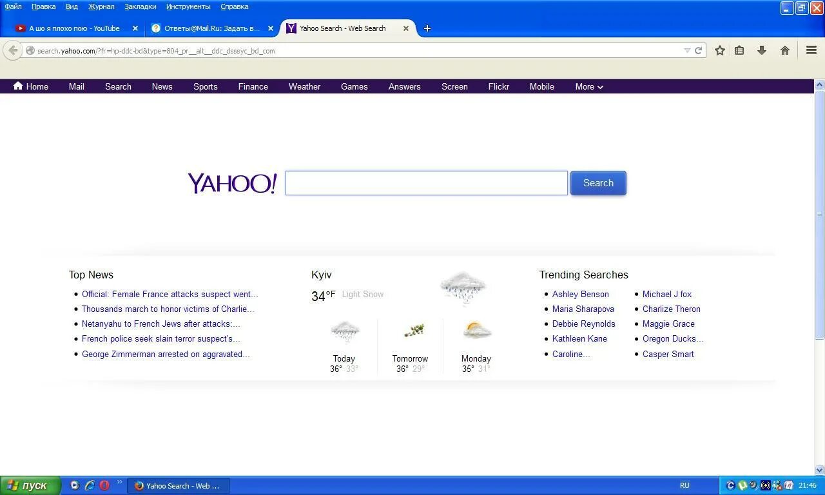
Task: Click the browser home icon
Action: (785, 50)
